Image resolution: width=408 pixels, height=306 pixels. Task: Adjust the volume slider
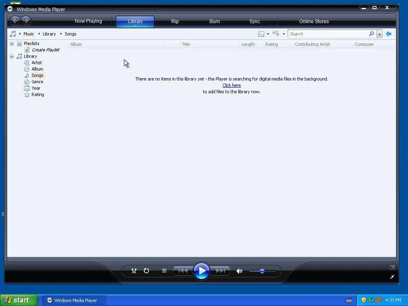click(x=262, y=271)
